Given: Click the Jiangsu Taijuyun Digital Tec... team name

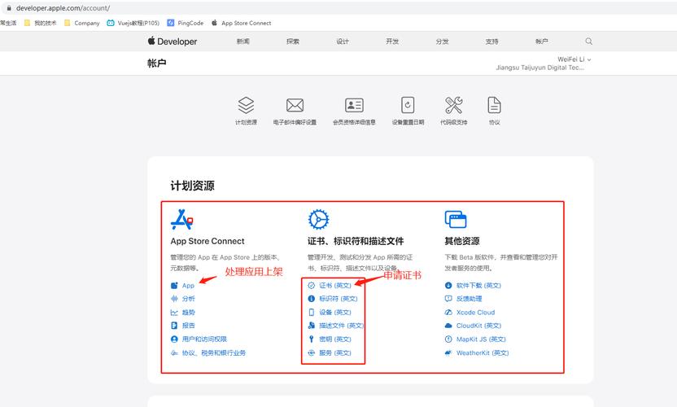Looking at the screenshot, I should coord(539,68).
